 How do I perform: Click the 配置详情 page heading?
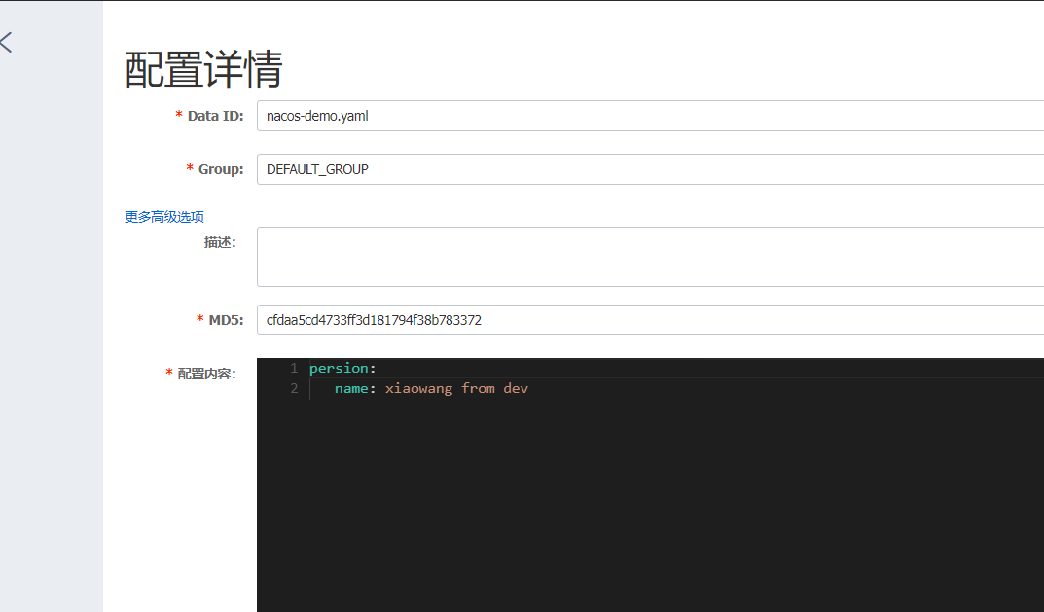coord(203,70)
